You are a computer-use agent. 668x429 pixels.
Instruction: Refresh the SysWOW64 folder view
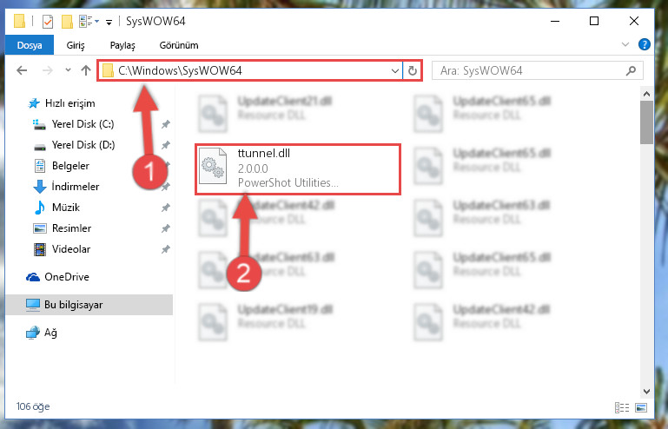(x=412, y=70)
